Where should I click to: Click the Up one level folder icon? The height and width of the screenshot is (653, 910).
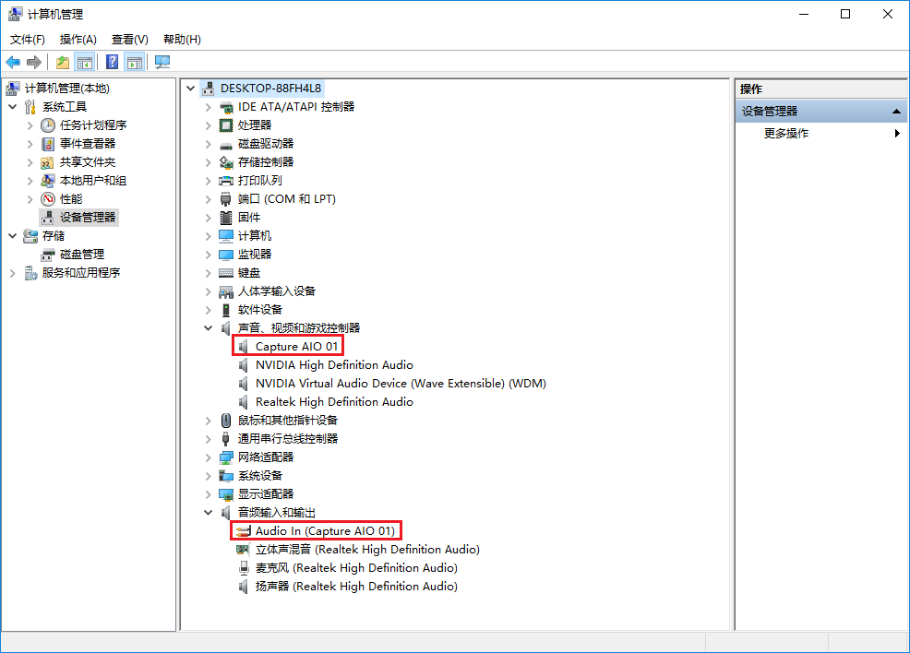62,62
